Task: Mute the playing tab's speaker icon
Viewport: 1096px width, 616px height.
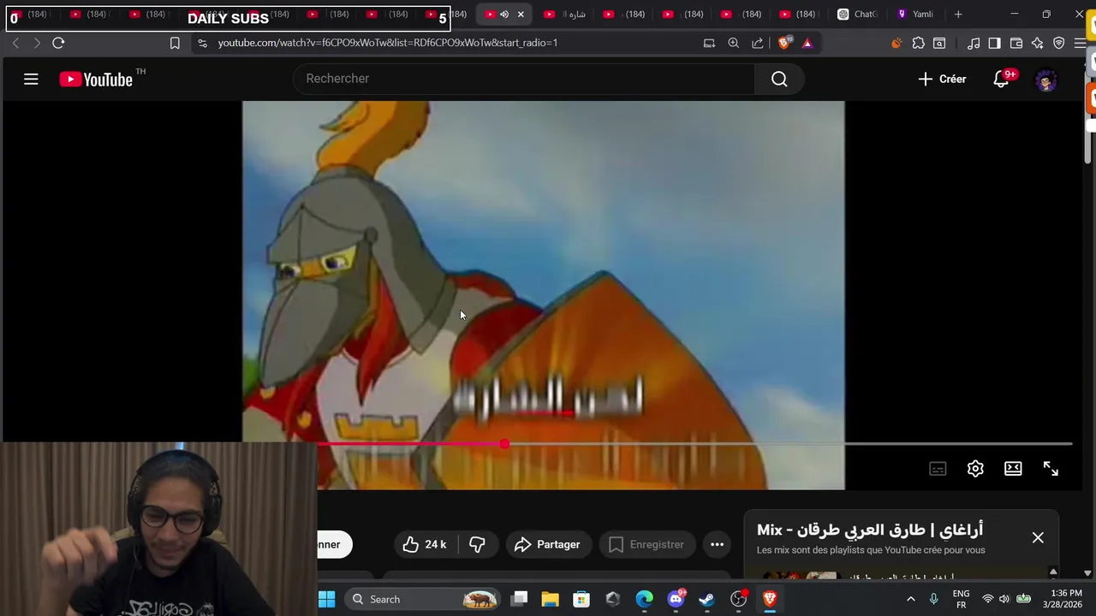Action: point(503,15)
